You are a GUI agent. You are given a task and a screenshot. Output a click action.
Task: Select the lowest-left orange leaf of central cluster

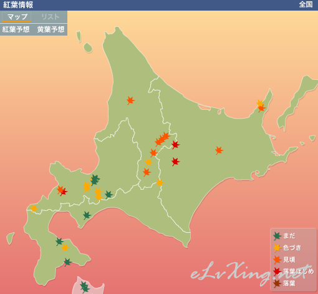158,142
